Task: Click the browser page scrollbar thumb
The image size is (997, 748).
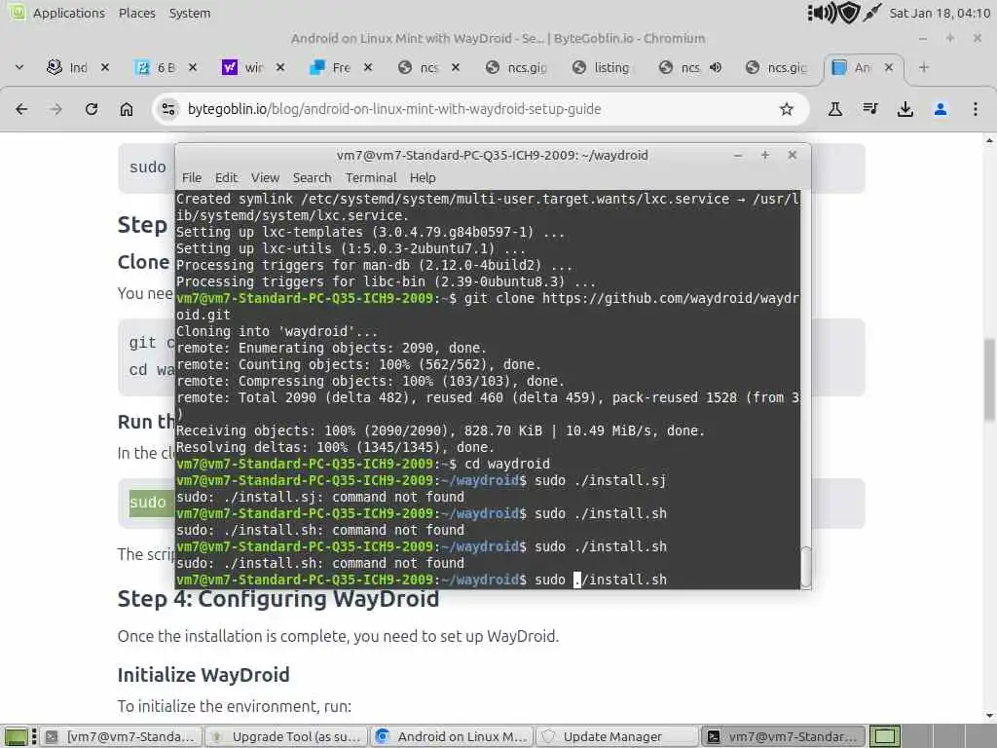Action: pyautogui.click(x=989, y=380)
